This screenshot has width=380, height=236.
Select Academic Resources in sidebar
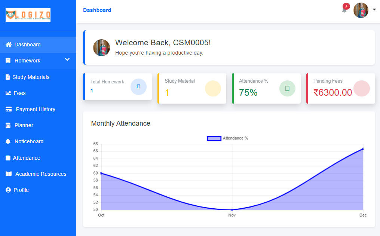coord(40,174)
